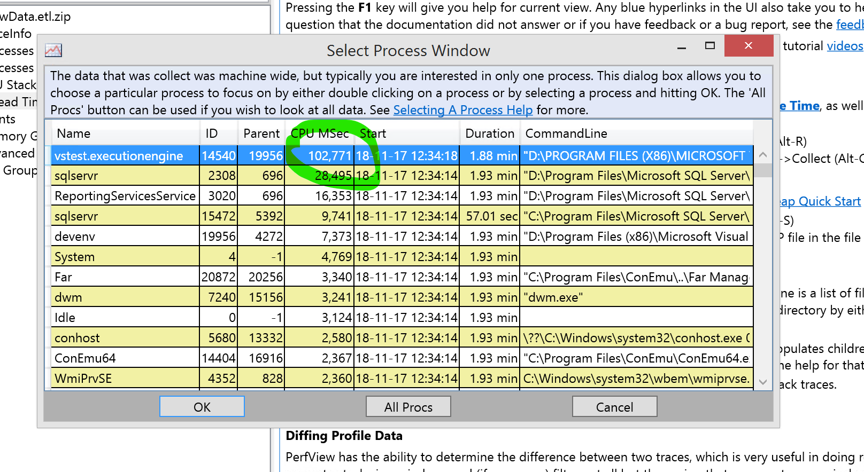The width and height of the screenshot is (864, 472).
Task: Open the Quick Start link in main window
Action: pos(820,201)
